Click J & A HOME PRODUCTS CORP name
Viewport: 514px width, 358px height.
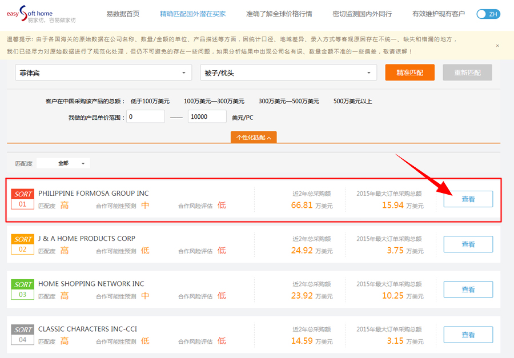click(87, 239)
